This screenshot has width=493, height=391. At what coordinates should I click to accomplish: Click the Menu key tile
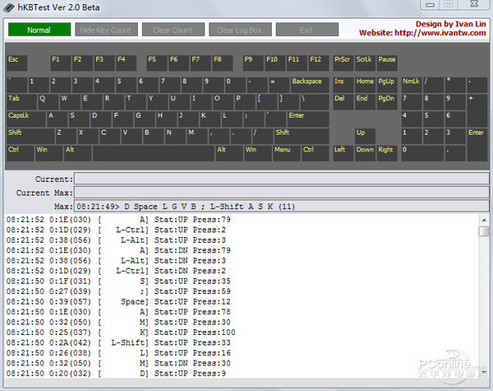(x=287, y=153)
